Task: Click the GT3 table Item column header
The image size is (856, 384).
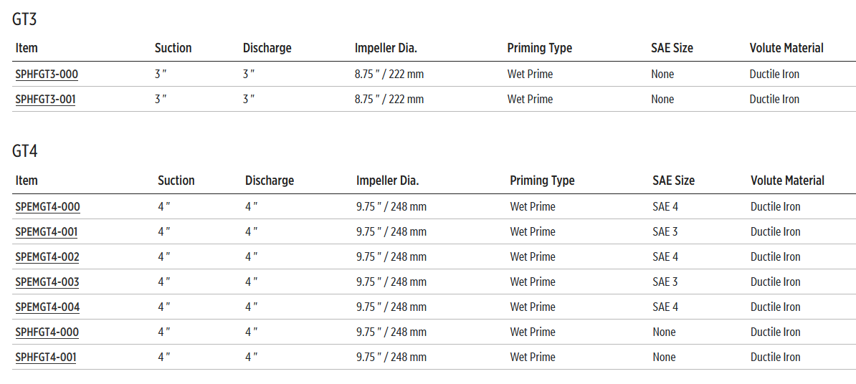Action: (x=27, y=48)
